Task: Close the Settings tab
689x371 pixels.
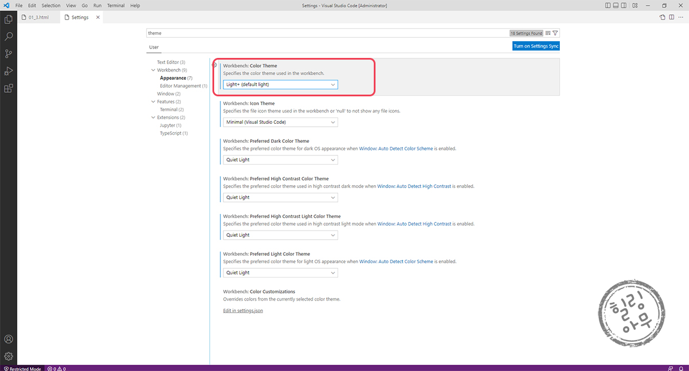Action: click(x=98, y=17)
